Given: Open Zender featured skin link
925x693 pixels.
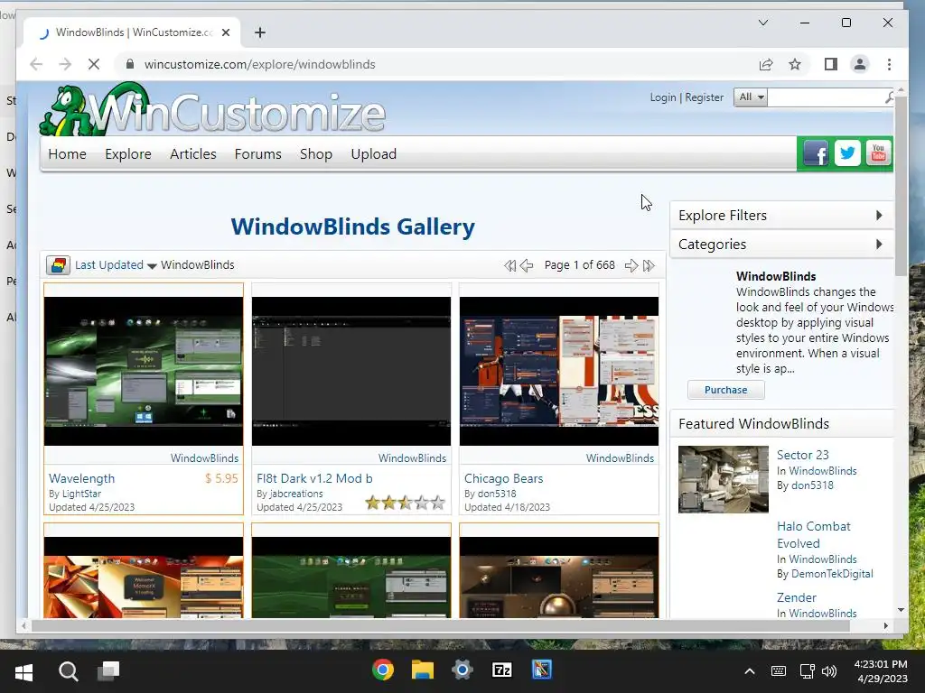Looking at the screenshot, I should click(797, 597).
